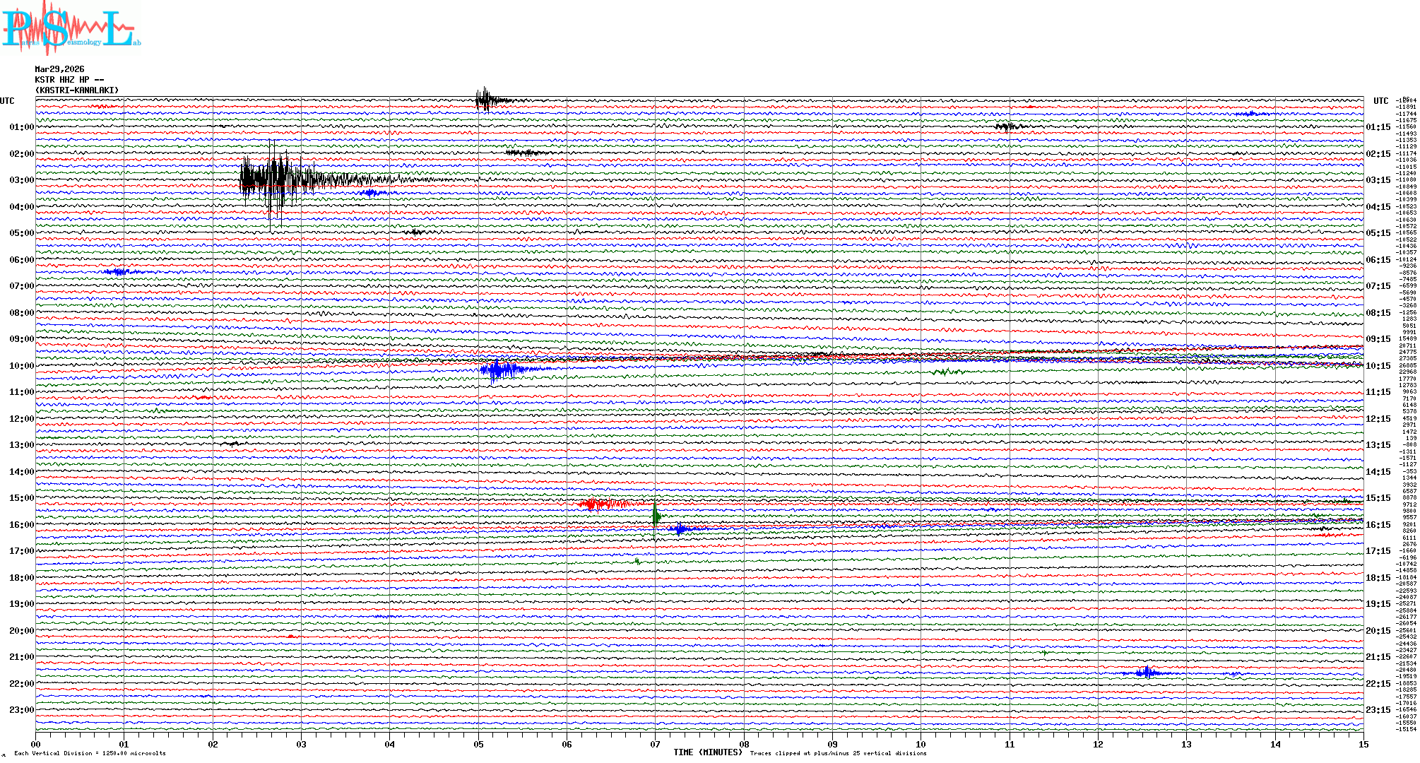Click the Mar29,2026 date label
The width and height of the screenshot is (1420, 763).
click(x=59, y=69)
